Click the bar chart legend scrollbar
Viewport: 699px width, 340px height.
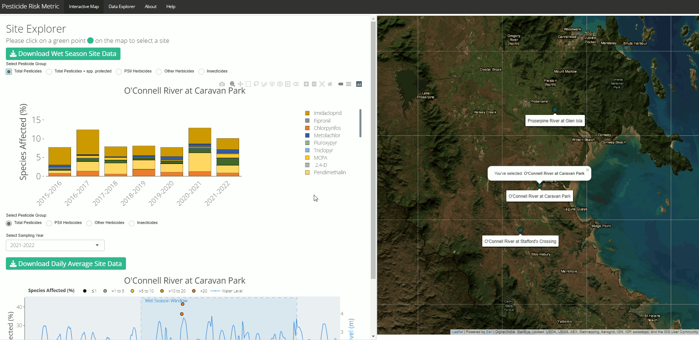(360, 123)
